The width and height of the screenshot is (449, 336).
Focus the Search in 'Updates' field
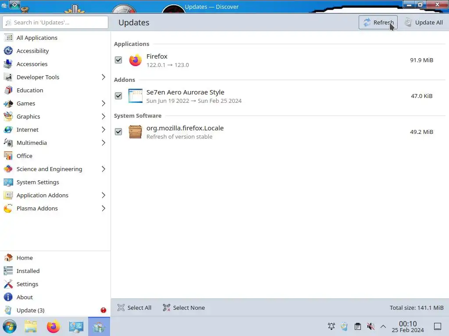tap(55, 22)
